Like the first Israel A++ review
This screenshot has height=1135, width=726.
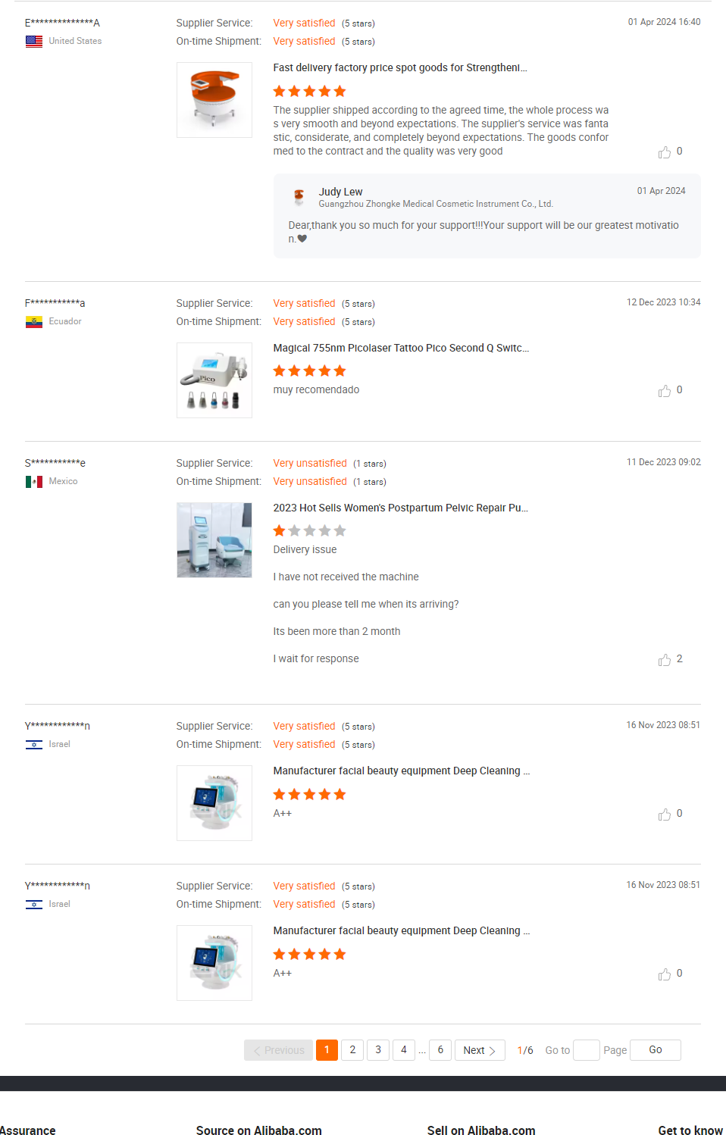click(x=665, y=815)
